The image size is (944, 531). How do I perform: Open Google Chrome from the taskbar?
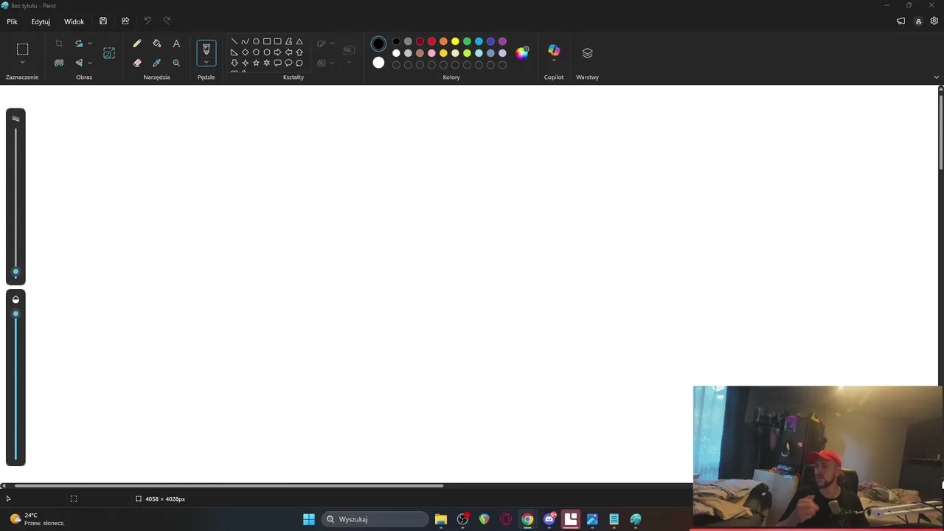[527, 519]
